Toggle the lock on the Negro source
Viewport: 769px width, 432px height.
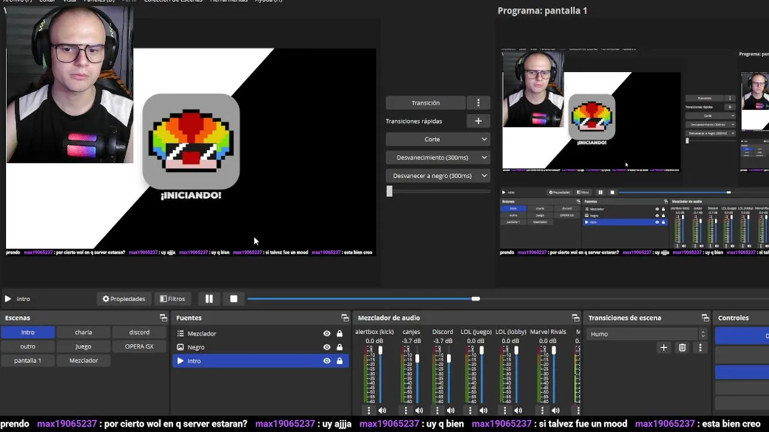(339, 347)
